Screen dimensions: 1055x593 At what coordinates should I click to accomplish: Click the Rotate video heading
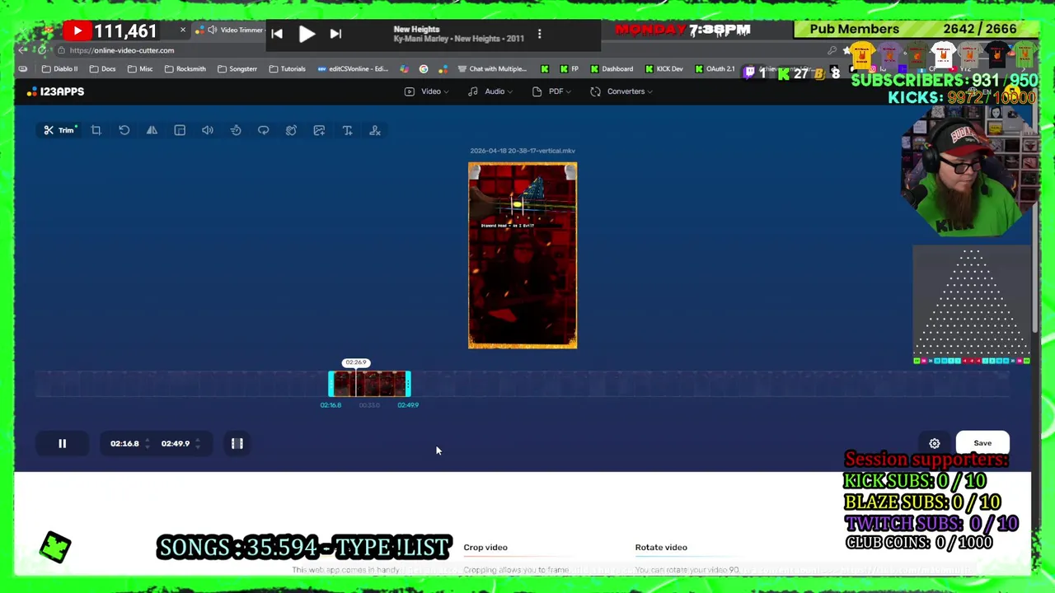(x=661, y=547)
